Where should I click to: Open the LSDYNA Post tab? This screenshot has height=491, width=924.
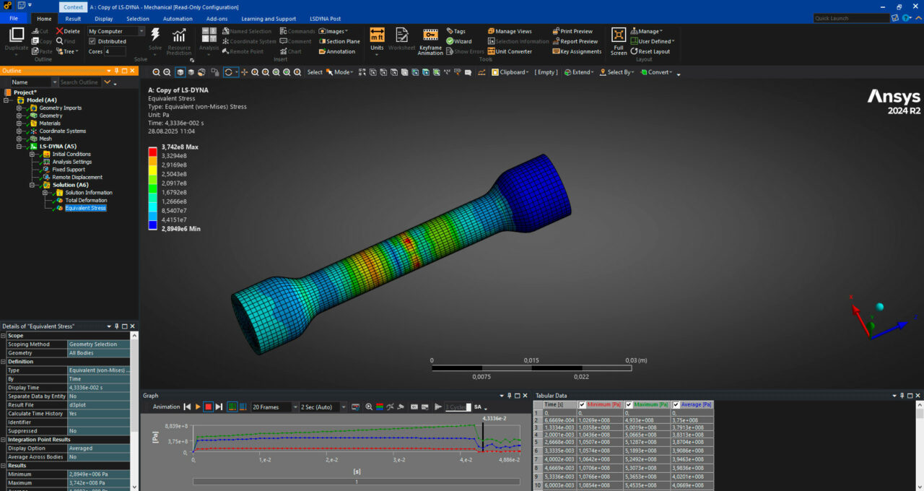click(x=325, y=19)
